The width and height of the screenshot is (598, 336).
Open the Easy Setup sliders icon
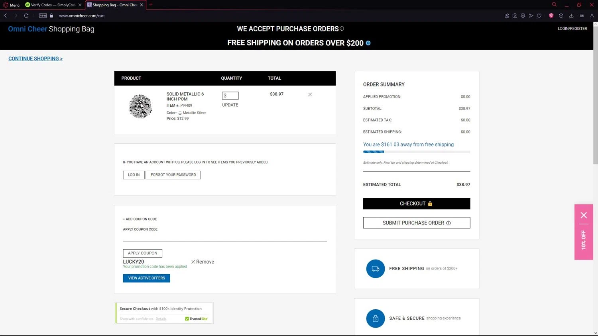pos(582,16)
